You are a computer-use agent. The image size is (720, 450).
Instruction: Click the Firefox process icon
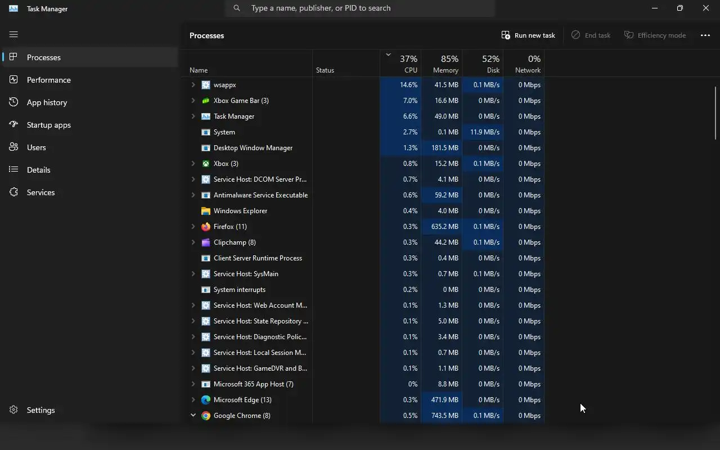pos(206,227)
